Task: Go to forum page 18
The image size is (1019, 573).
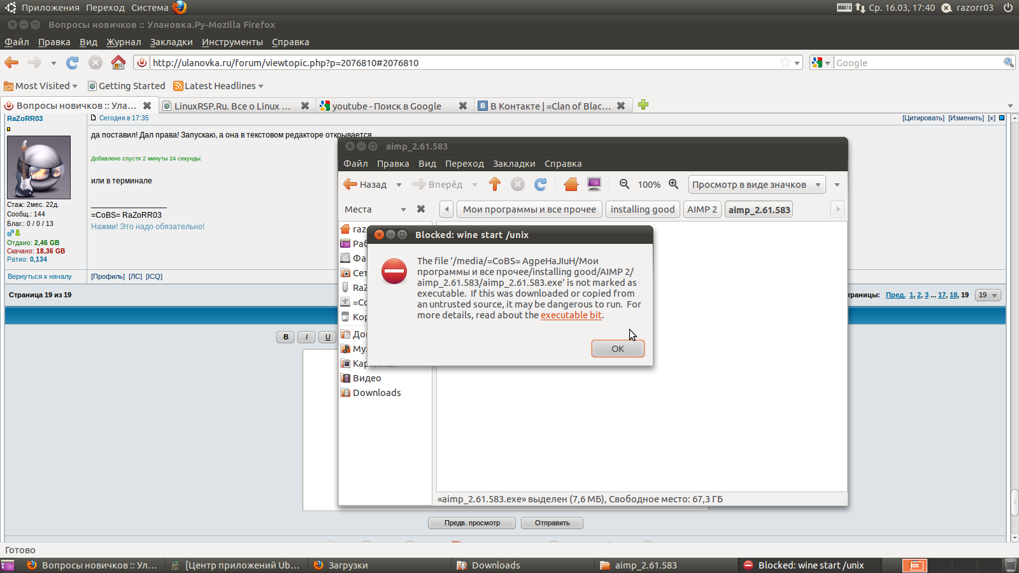Action: coord(953,295)
